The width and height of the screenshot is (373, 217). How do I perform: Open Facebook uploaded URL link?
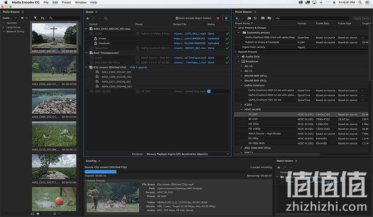[x=189, y=43]
